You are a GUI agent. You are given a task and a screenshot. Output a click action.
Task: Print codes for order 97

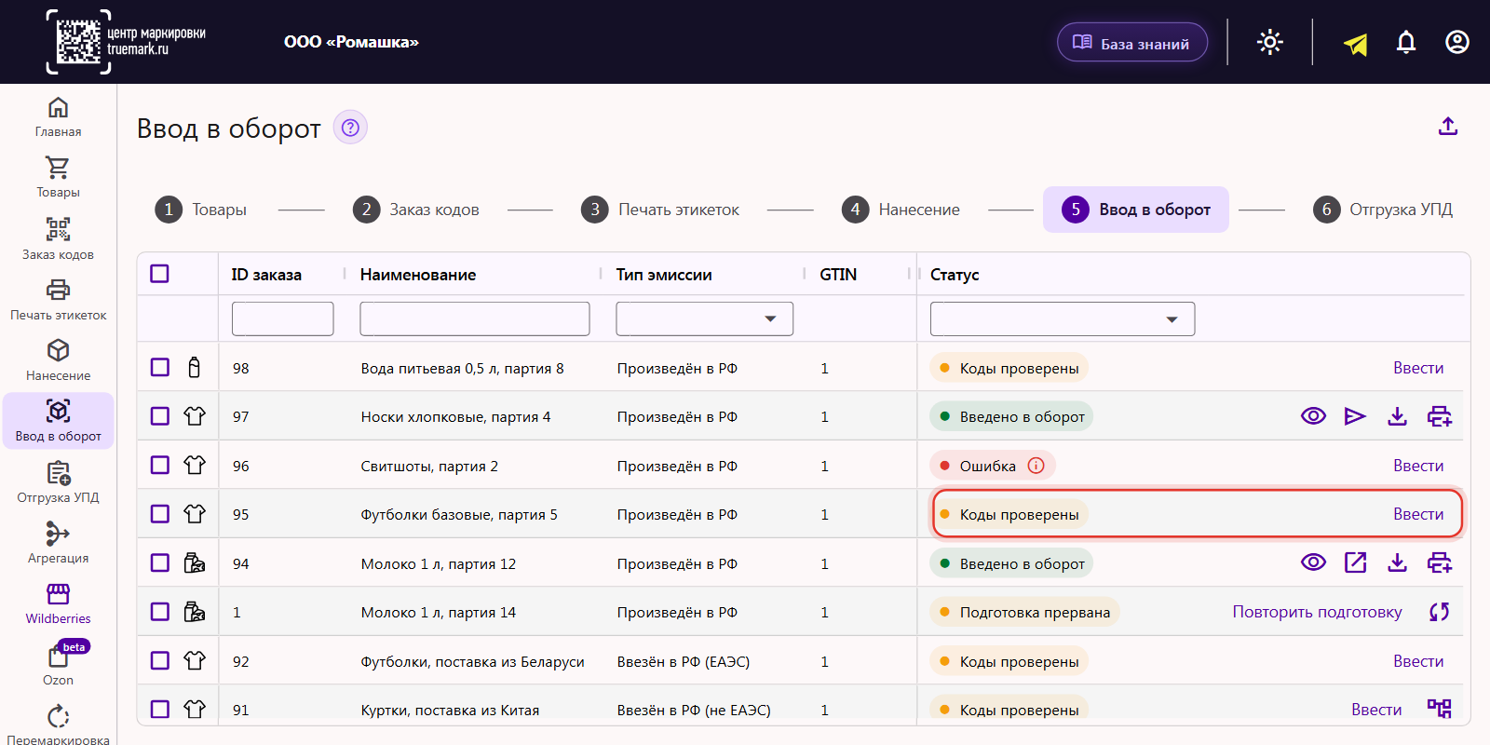tap(1440, 416)
